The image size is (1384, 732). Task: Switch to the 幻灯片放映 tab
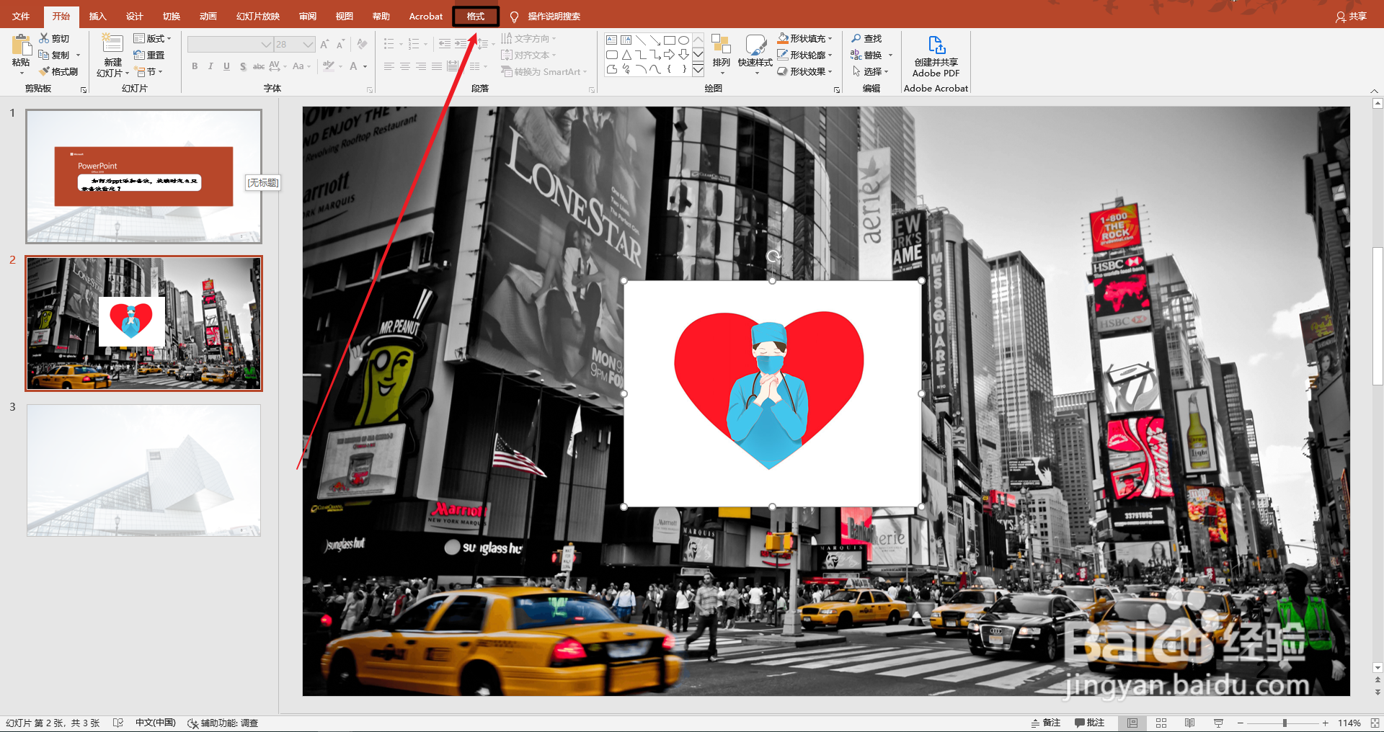coord(258,16)
